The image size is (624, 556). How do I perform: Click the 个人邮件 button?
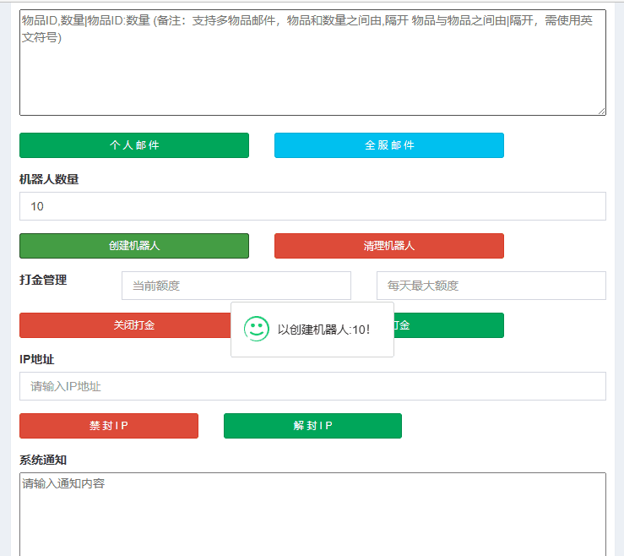[x=134, y=145]
